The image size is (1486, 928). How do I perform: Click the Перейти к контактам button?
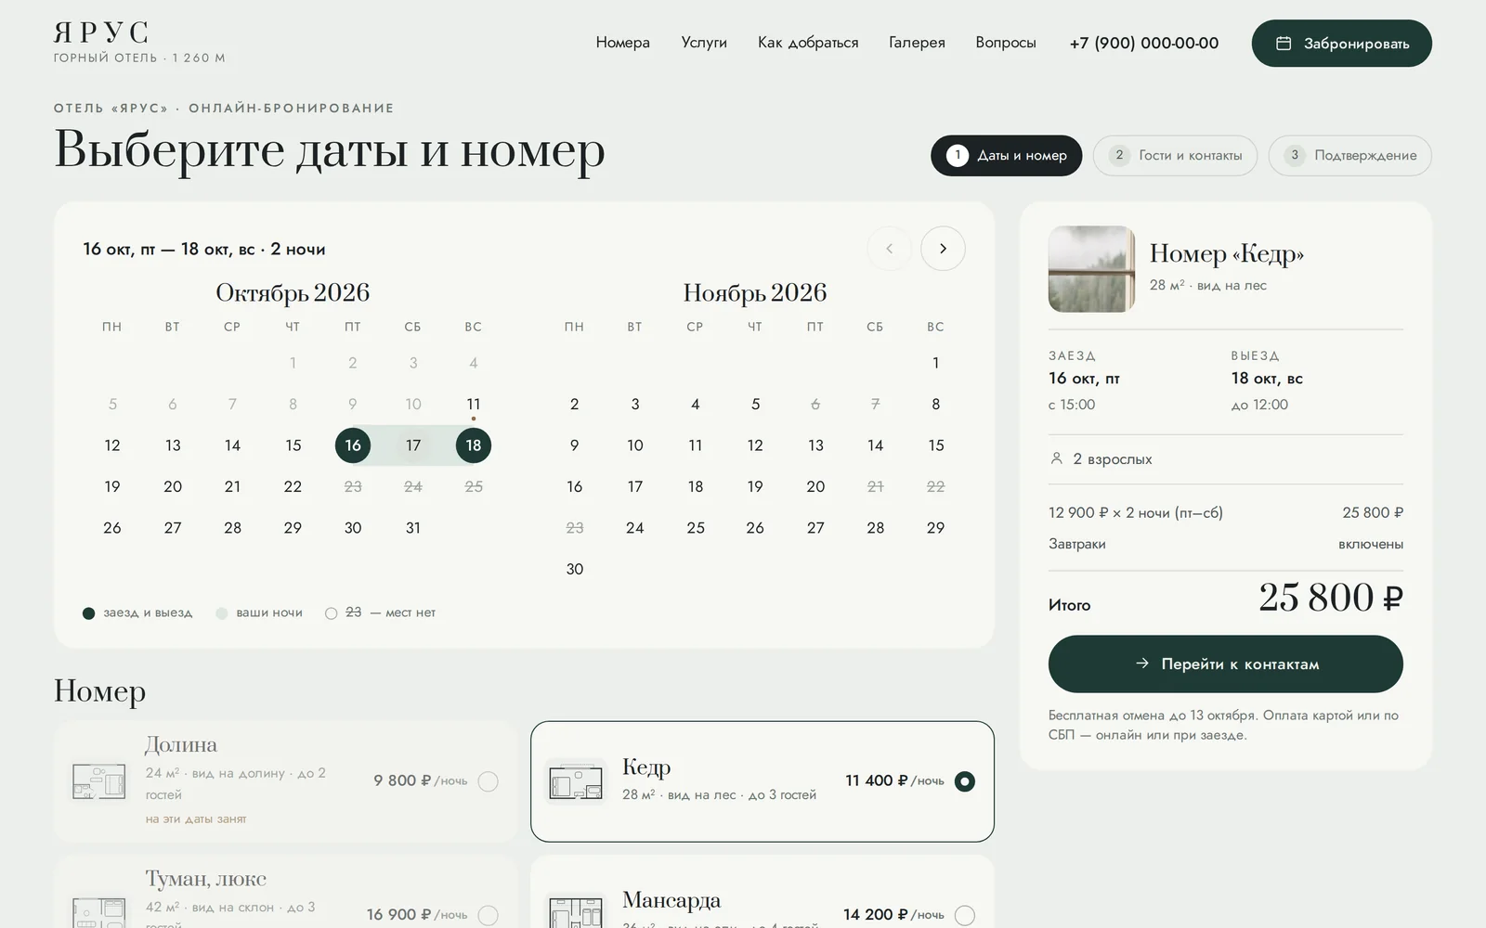pos(1226,664)
